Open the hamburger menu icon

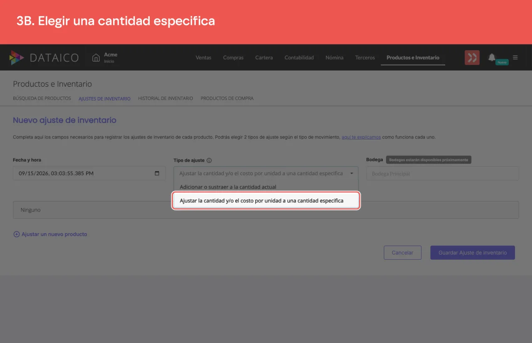515,58
